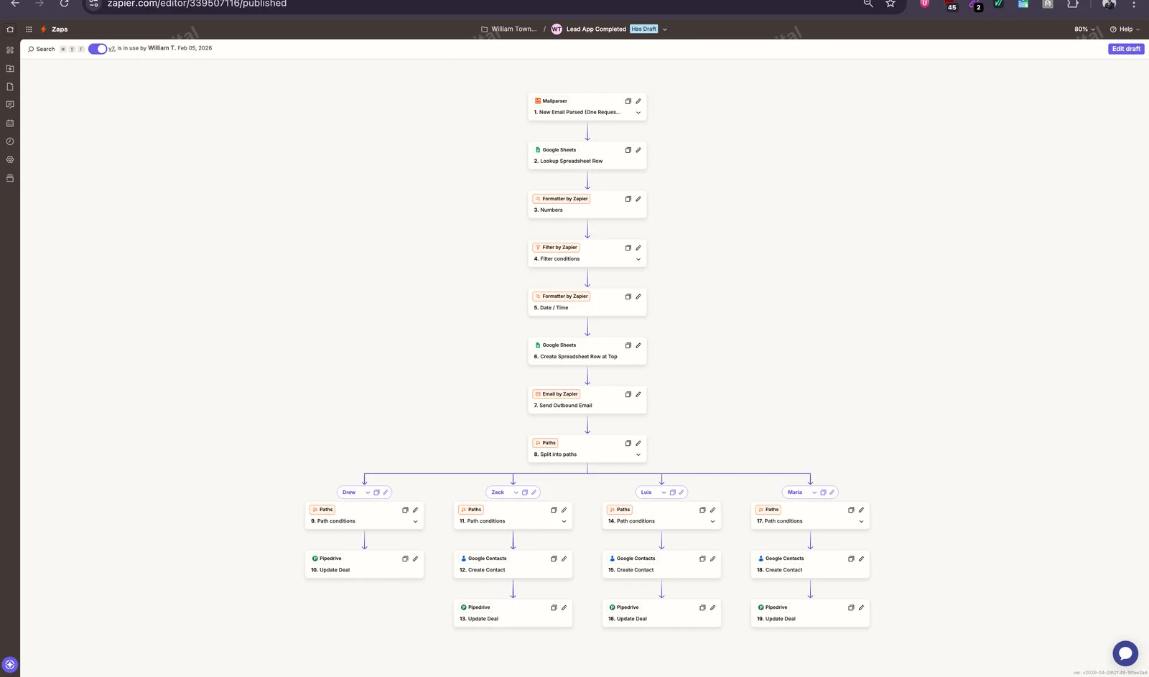Toggle the Zap on/off switch
The image size is (1149, 677).
coord(98,49)
